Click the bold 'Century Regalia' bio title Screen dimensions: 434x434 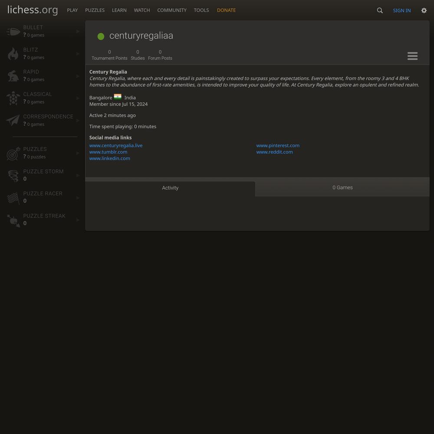pos(108,72)
